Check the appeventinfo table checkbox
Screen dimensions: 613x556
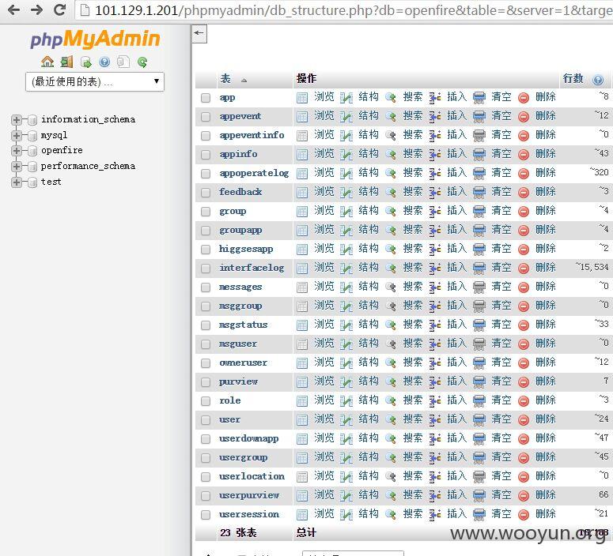click(206, 136)
